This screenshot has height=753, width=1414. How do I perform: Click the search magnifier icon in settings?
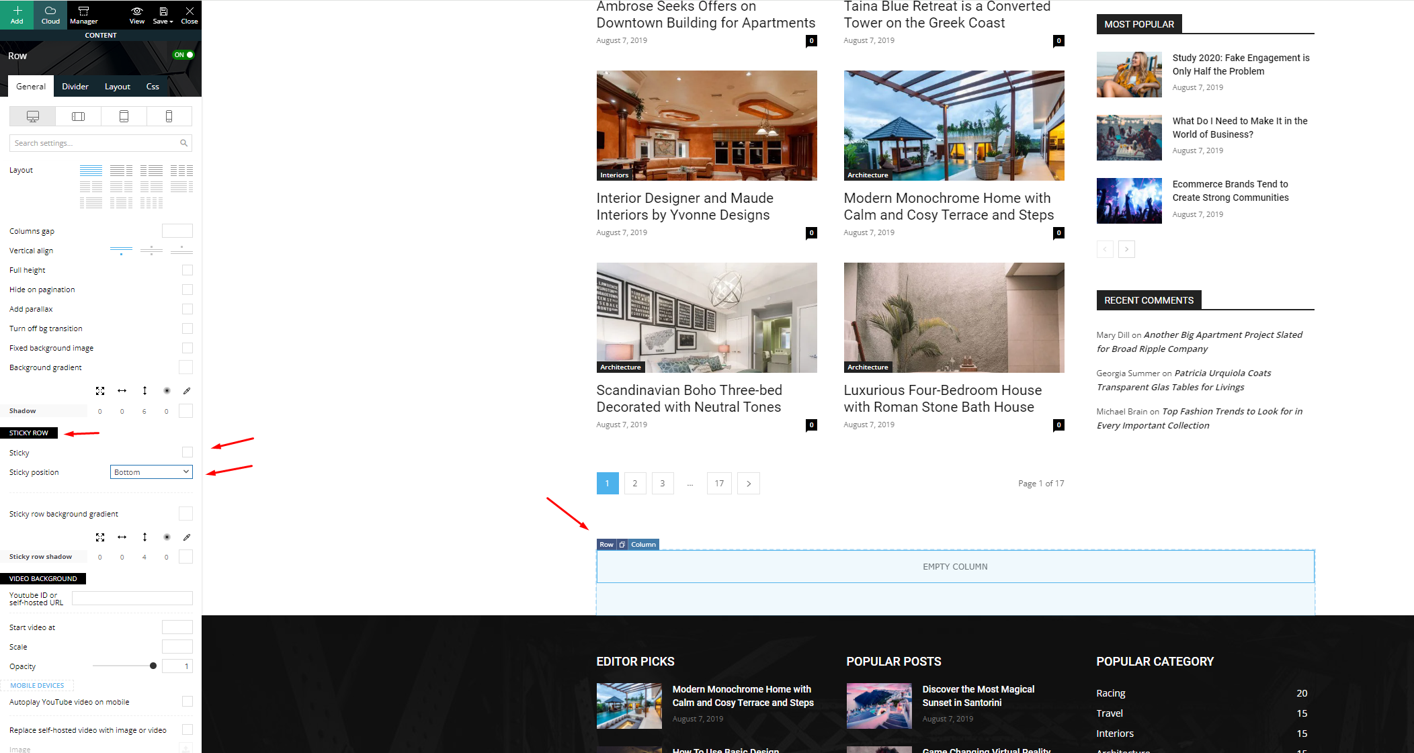(x=183, y=143)
